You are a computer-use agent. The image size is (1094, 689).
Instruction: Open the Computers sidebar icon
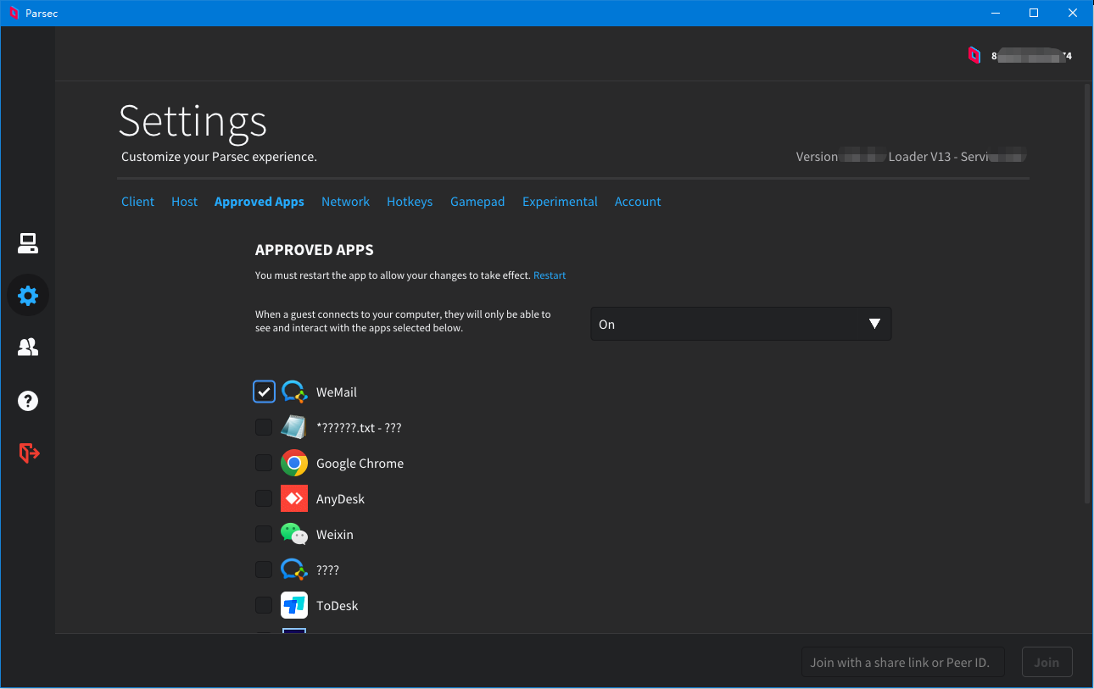(x=28, y=243)
